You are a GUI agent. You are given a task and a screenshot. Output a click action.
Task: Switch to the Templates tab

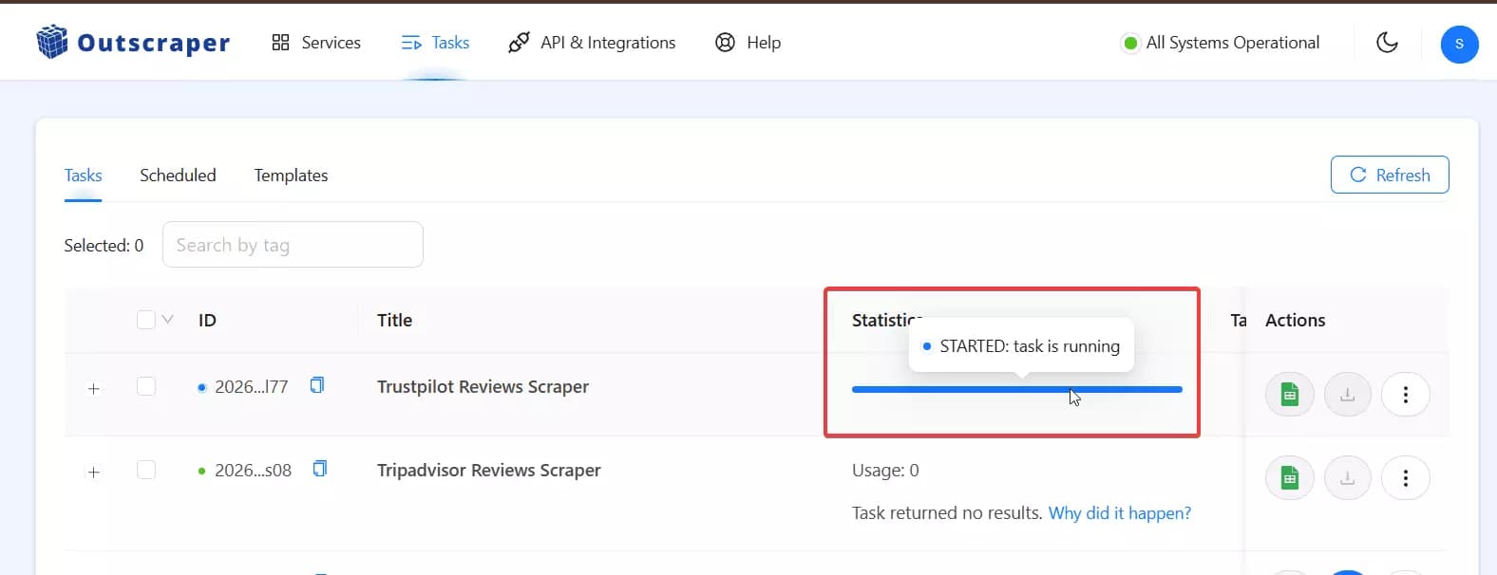(291, 176)
